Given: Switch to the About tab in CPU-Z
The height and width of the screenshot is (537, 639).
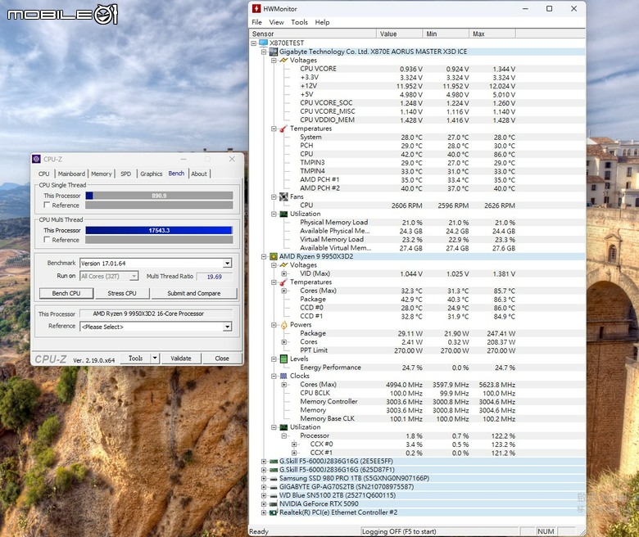Looking at the screenshot, I should [x=199, y=174].
